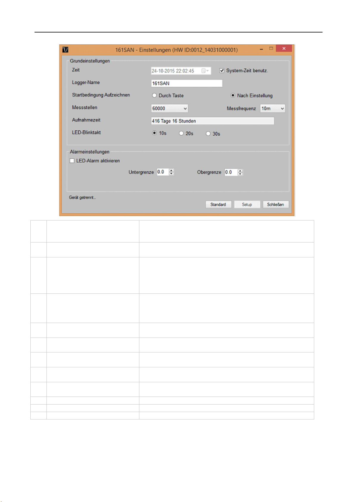Increase Untergrenze with the up arrow
This screenshot has width=355, height=502.
172,170
